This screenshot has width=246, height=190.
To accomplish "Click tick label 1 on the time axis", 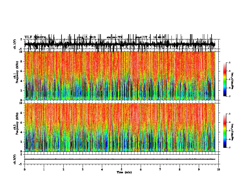I will pos(44,170).
